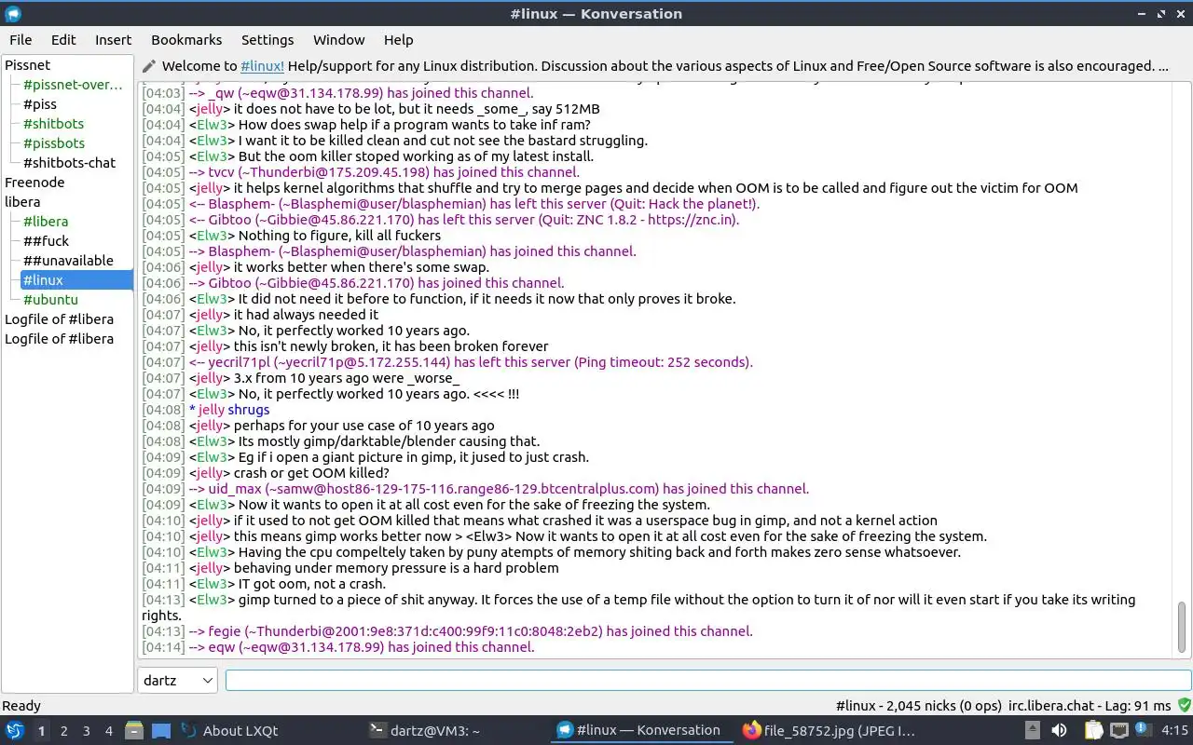Open the #pissbots channel
Image resolution: width=1193 pixels, height=745 pixels.
[54, 143]
